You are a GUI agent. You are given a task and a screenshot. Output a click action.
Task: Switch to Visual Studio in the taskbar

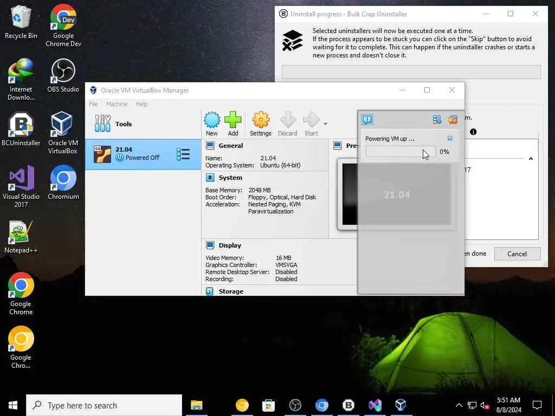click(375, 405)
